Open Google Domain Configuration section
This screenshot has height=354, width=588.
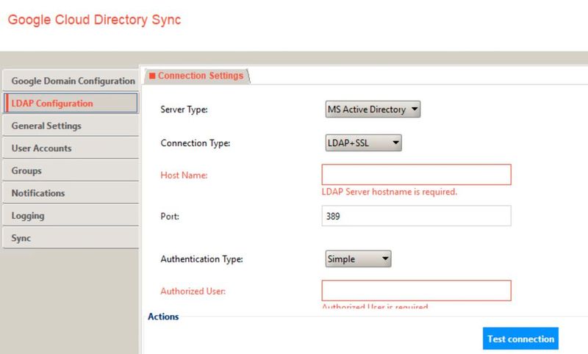pos(71,81)
